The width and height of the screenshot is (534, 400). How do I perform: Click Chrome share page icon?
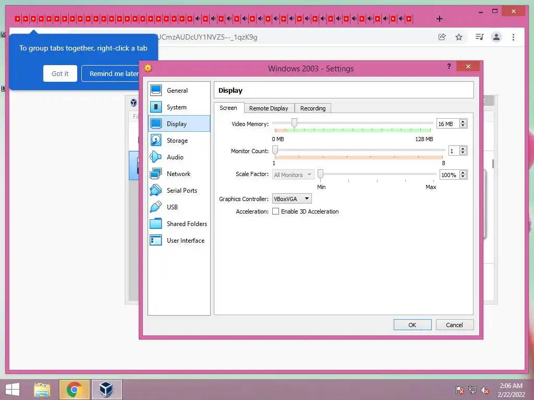(x=442, y=37)
